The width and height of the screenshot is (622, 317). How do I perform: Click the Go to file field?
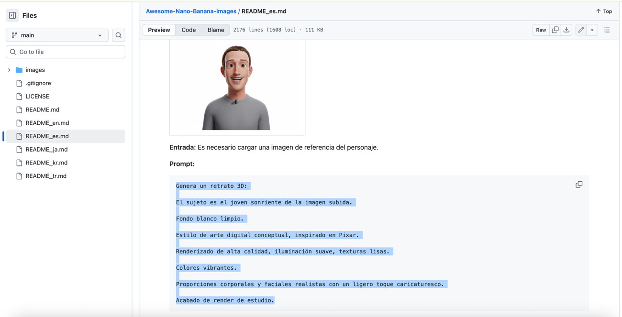pyautogui.click(x=65, y=52)
